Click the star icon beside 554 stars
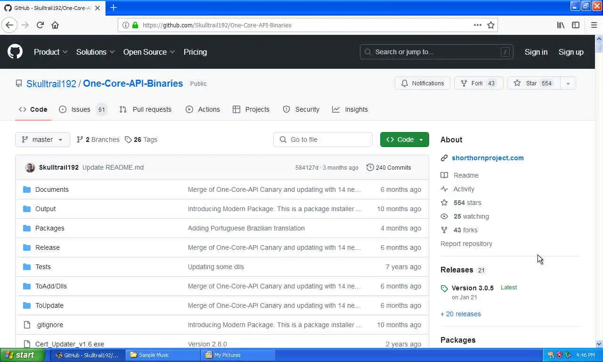 pyautogui.click(x=444, y=203)
